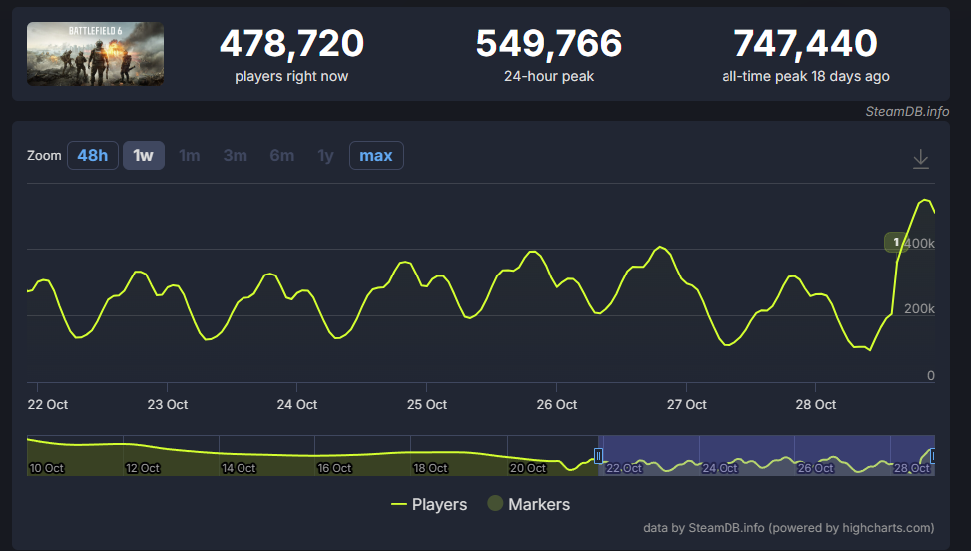Click the highlighted navigator selection window

click(x=766, y=455)
